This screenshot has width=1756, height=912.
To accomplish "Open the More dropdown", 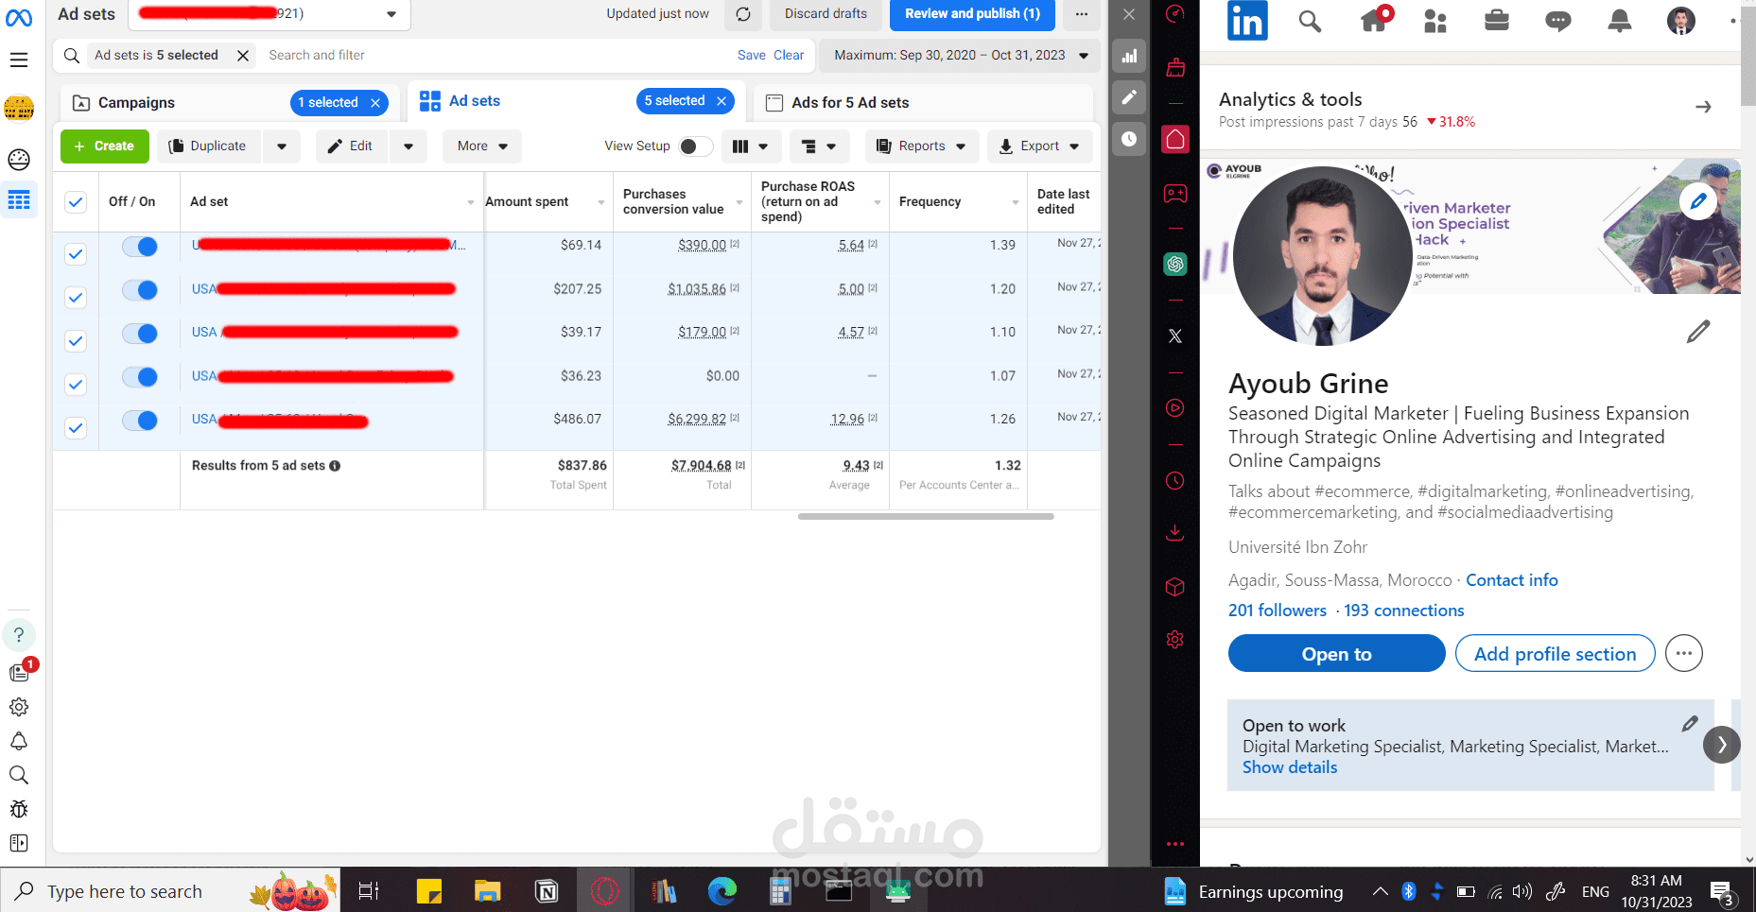I will [482, 146].
